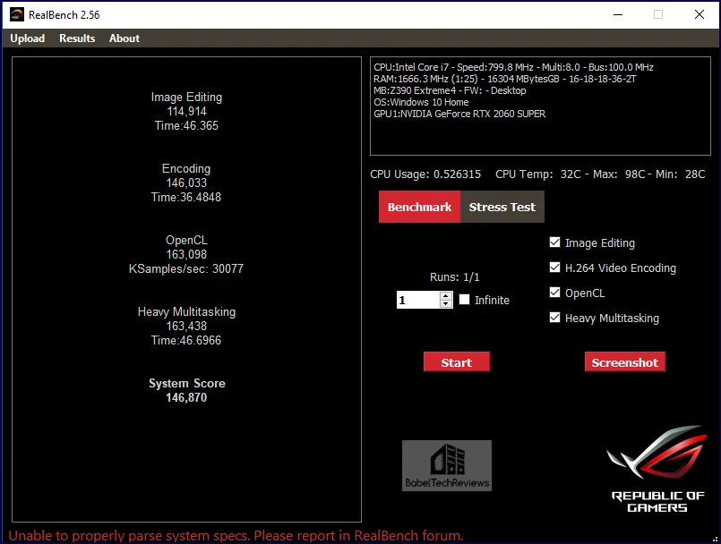Image resolution: width=721 pixels, height=544 pixels.
Task: Increase the runs count with the up arrow
Action: tap(445, 296)
